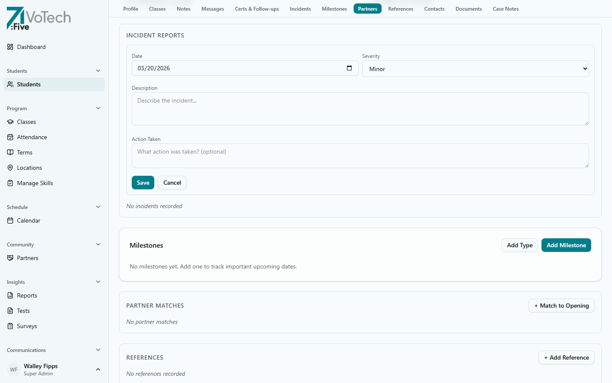This screenshot has height=383, width=612.
Task: Click Add Milestone
Action: coord(566,245)
